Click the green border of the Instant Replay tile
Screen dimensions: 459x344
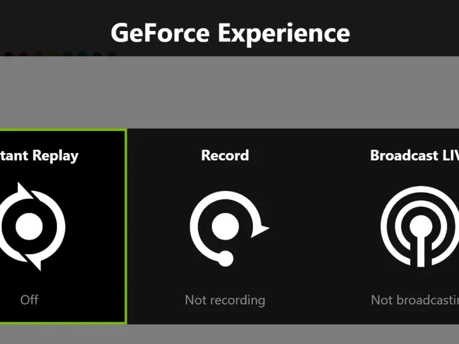pos(125,229)
